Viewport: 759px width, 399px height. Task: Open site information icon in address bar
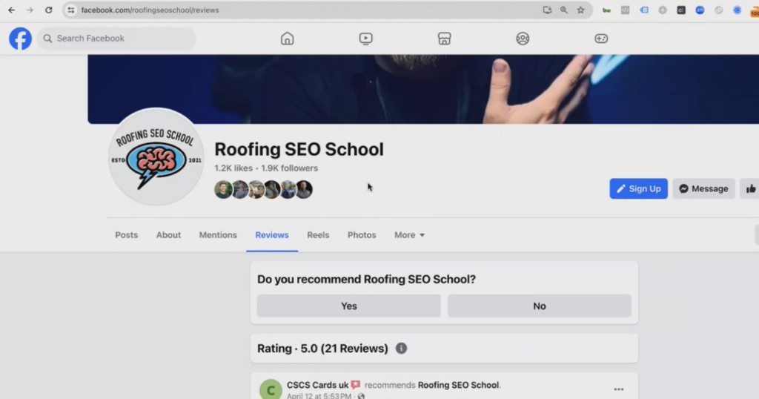pyautogui.click(x=71, y=10)
